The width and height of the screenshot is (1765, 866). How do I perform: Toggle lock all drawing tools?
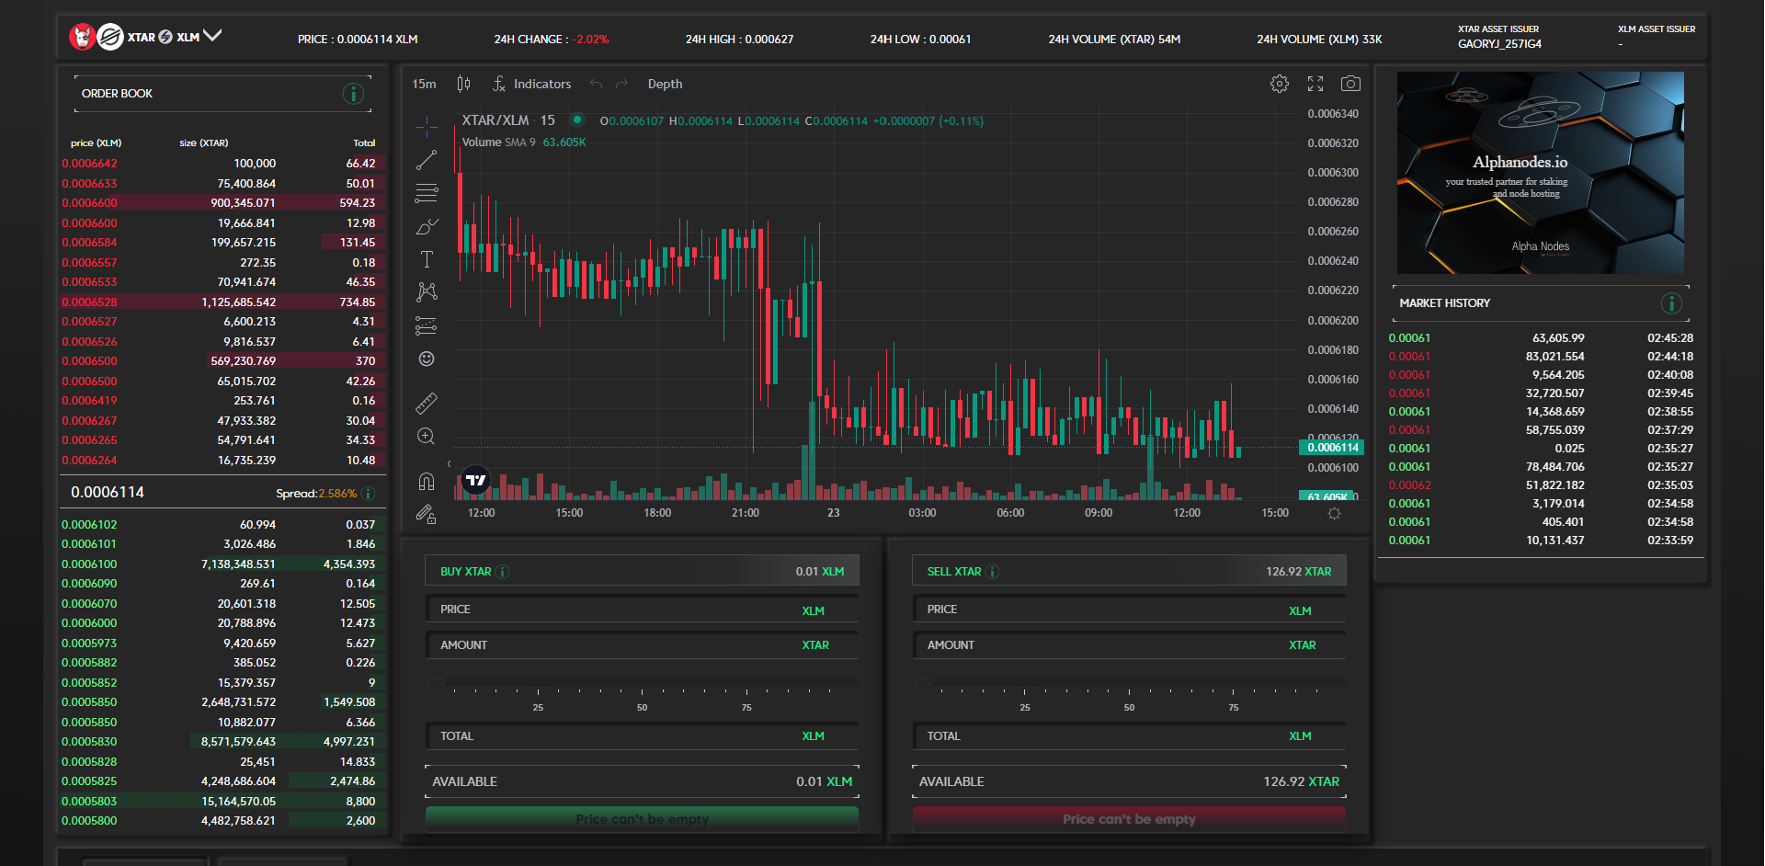pyautogui.click(x=427, y=514)
